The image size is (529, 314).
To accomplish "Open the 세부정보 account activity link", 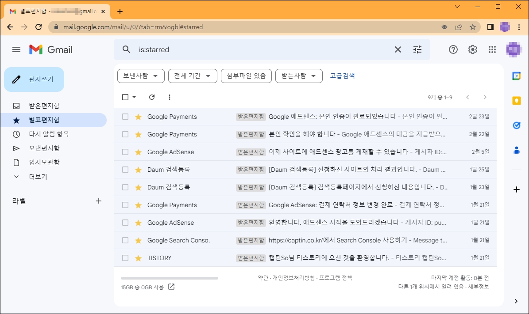I will [x=479, y=287].
